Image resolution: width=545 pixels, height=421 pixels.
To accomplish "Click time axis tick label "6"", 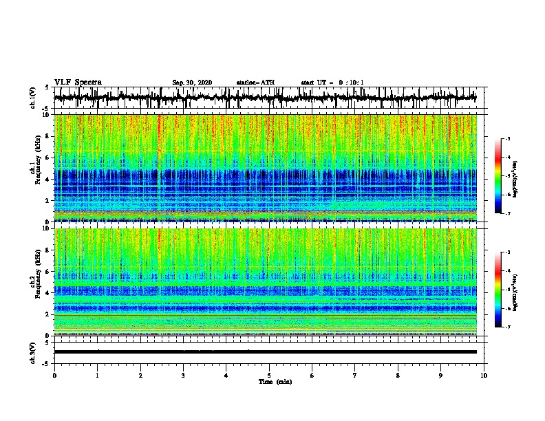I will (312, 376).
